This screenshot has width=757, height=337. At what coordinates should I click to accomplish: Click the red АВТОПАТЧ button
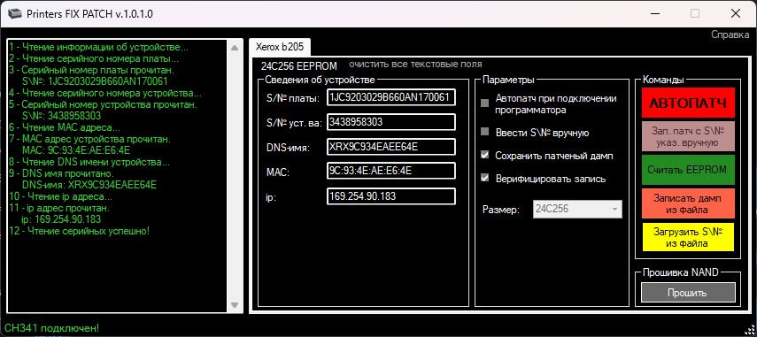coord(688,103)
